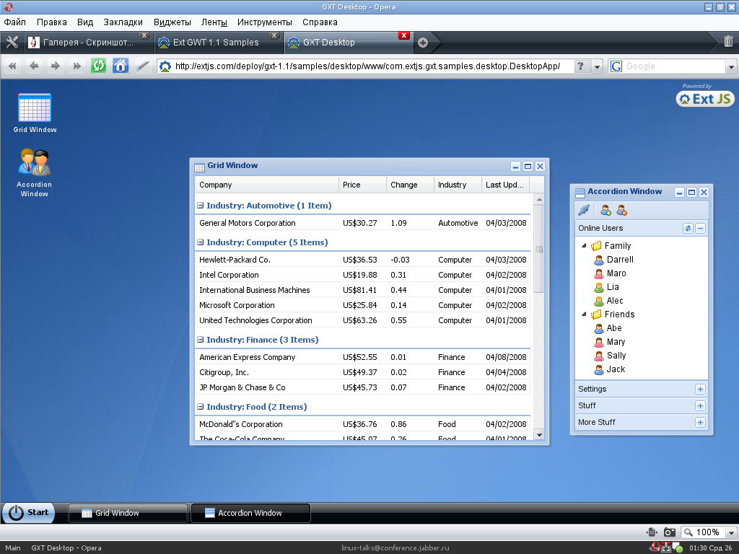
Task: Select the Microsoft Corporation row
Action: pyautogui.click(x=362, y=305)
